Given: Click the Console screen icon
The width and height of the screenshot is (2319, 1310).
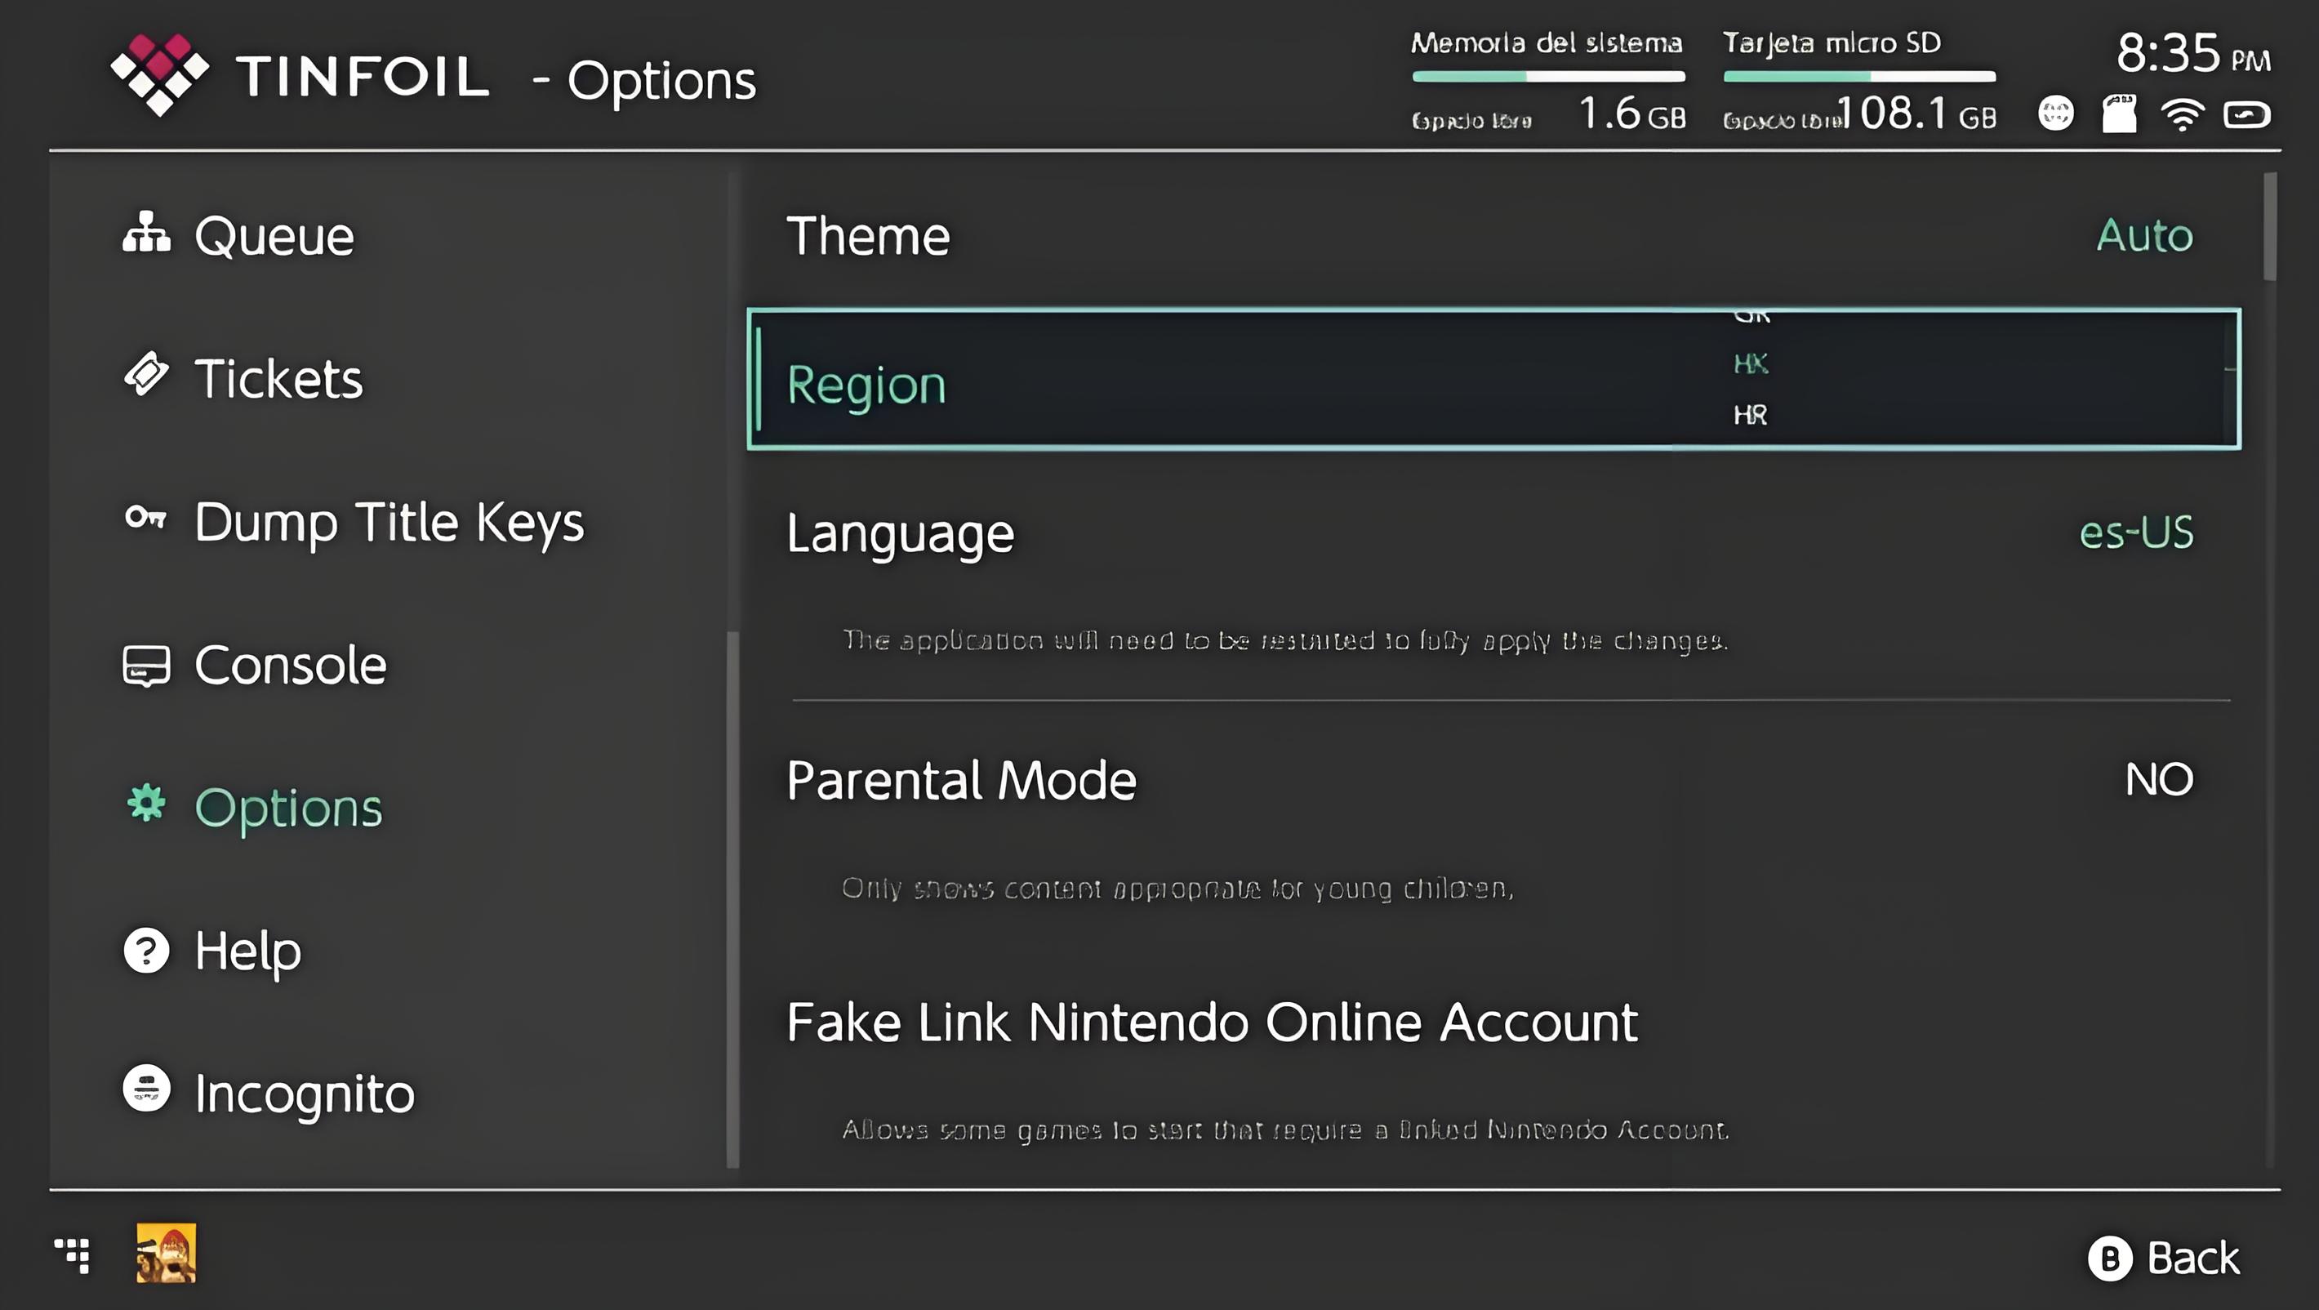Looking at the screenshot, I should click(x=146, y=666).
